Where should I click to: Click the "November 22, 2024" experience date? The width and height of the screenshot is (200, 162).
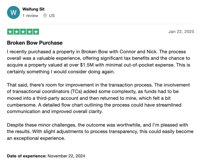click(x=66, y=156)
